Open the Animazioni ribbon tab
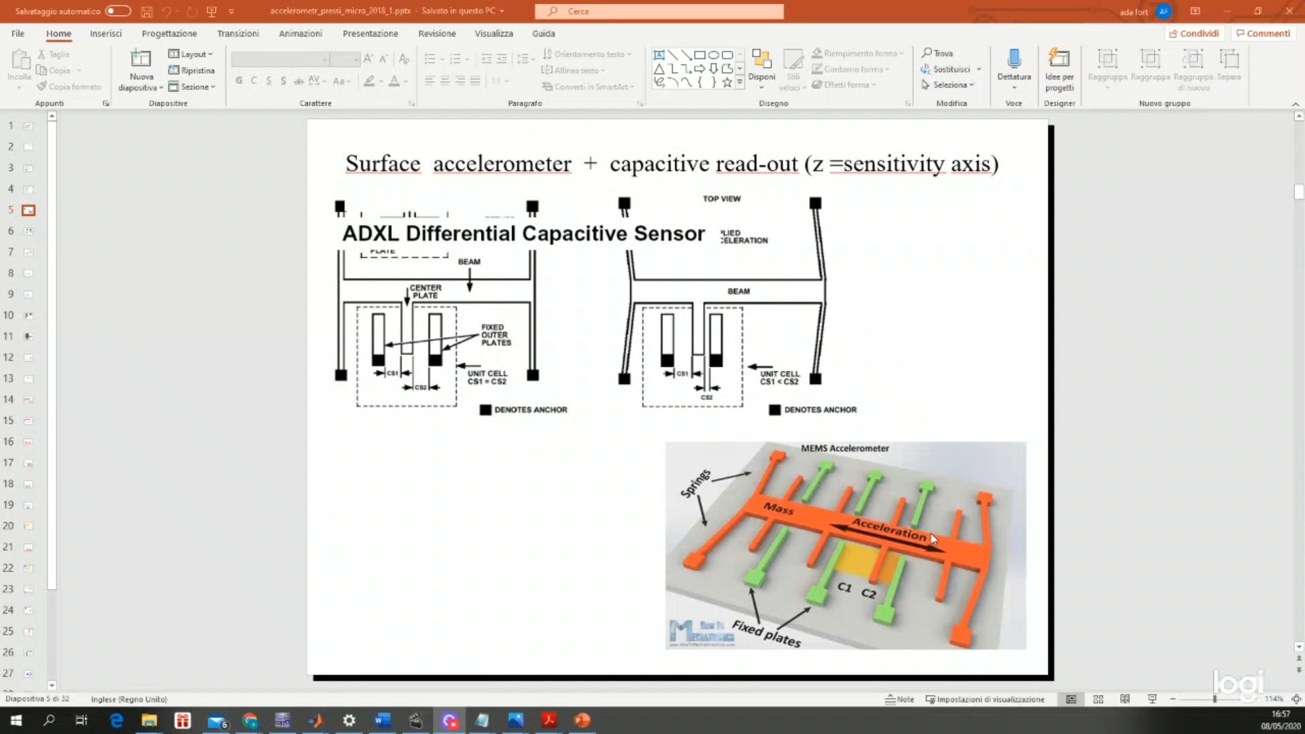This screenshot has height=734, width=1305. coord(300,33)
